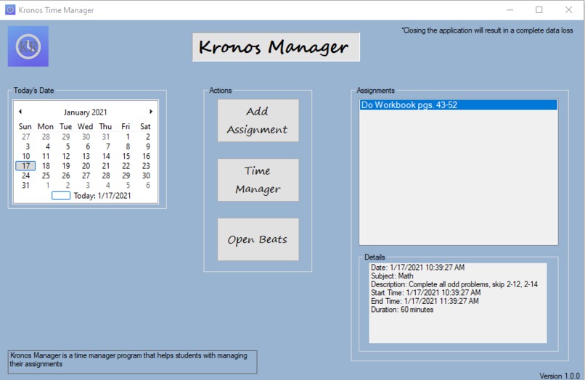
Task: Select assignment Do Workbook pgs. 43-52
Action: (459, 104)
